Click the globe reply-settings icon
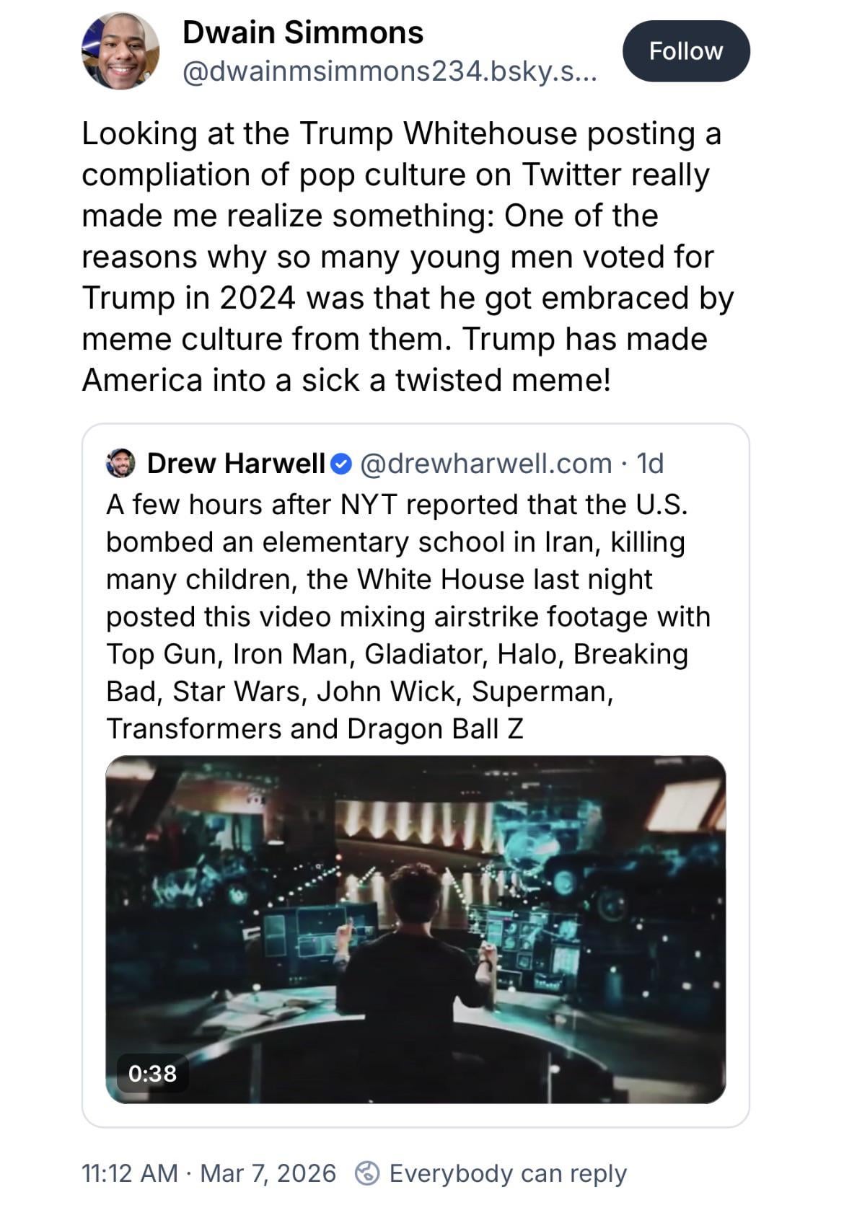This screenshot has width=844, height=1205. coord(368,1173)
